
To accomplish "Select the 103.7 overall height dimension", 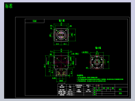I will 45,66.
